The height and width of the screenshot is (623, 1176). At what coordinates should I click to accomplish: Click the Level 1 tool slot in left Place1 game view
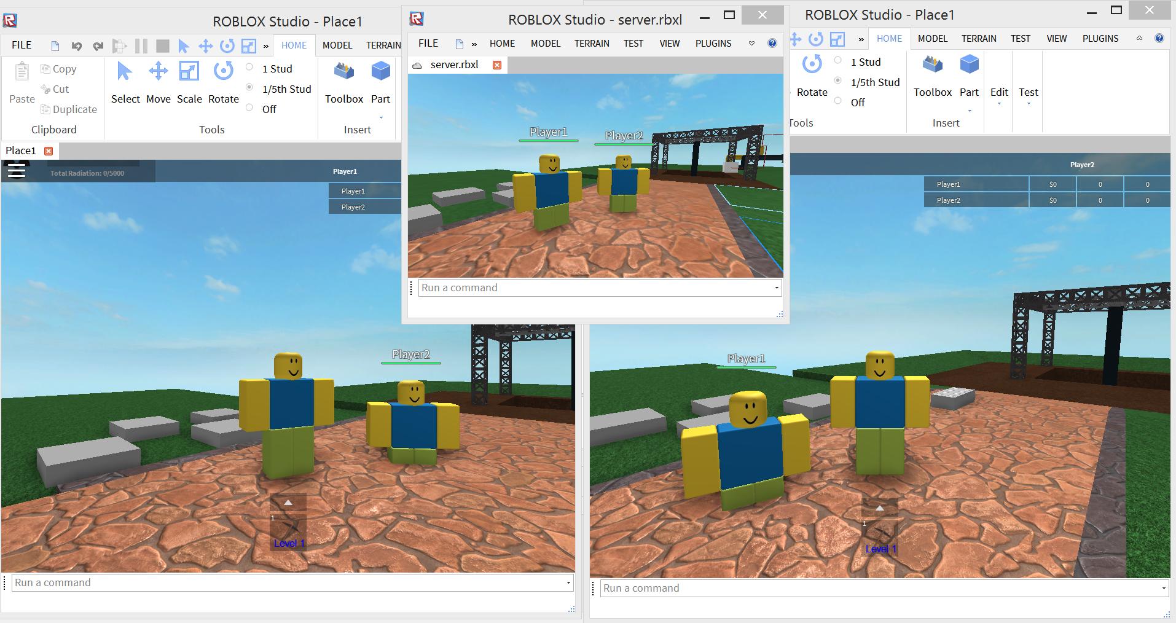coord(288,532)
